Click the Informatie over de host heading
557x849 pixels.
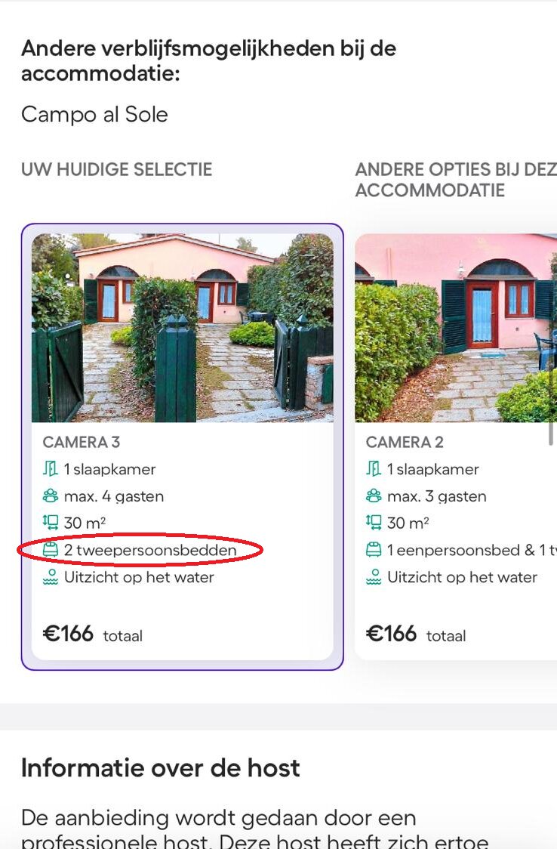point(160,767)
